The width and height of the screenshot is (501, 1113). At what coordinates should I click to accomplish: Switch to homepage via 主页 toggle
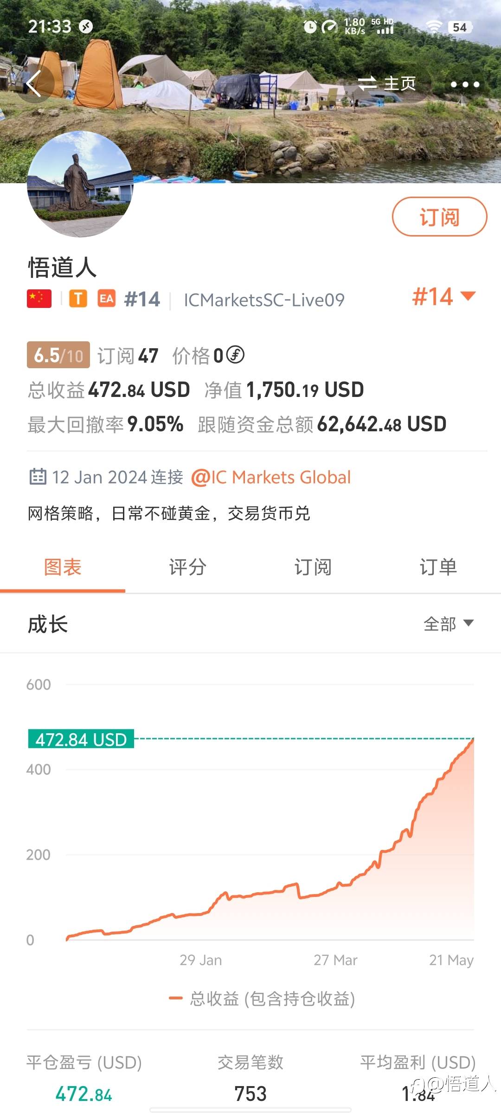point(387,84)
